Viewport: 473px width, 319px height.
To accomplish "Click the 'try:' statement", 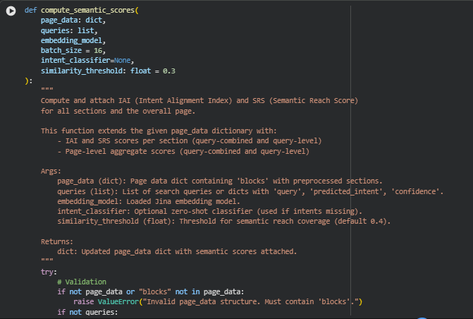I will (x=49, y=271).
